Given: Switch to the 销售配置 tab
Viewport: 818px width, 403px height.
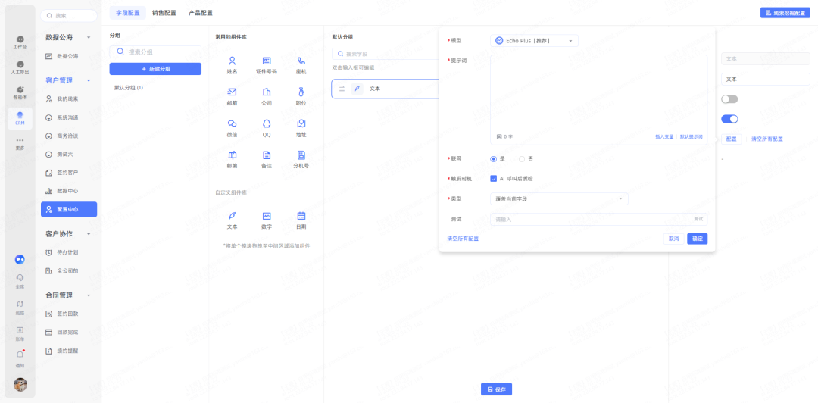Looking at the screenshot, I should (x=164, y=13).
